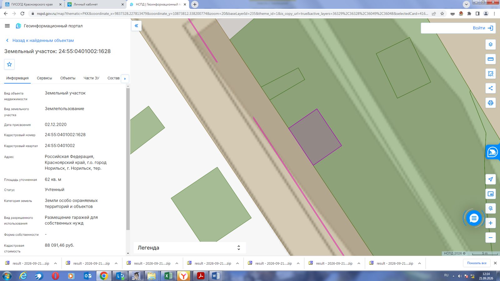The width and height of the screenshot is (500, 281).
Task: Open options for first result zip download
Action: (55, 264)
